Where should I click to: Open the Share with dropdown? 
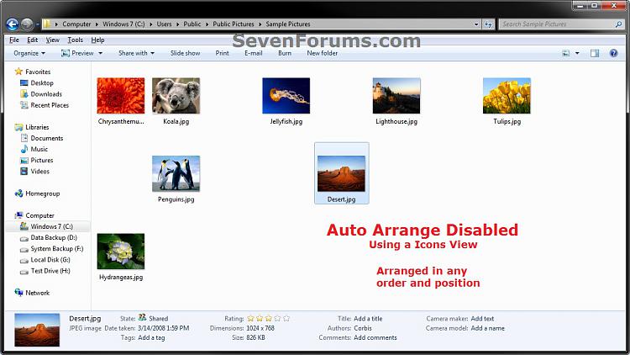pos(136,53)
